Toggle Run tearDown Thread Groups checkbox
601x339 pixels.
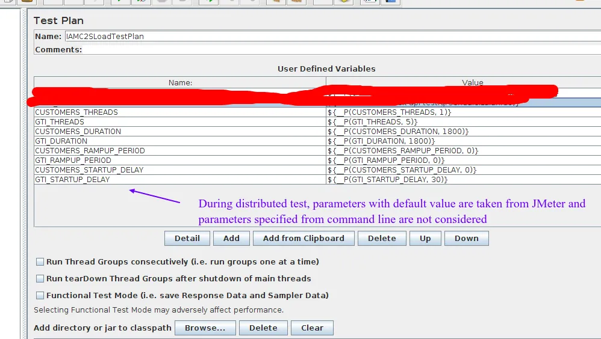(40, 278)
